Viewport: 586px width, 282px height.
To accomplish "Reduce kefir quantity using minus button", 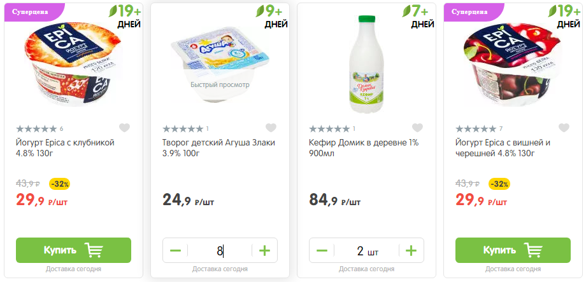I will pos(322,251).
